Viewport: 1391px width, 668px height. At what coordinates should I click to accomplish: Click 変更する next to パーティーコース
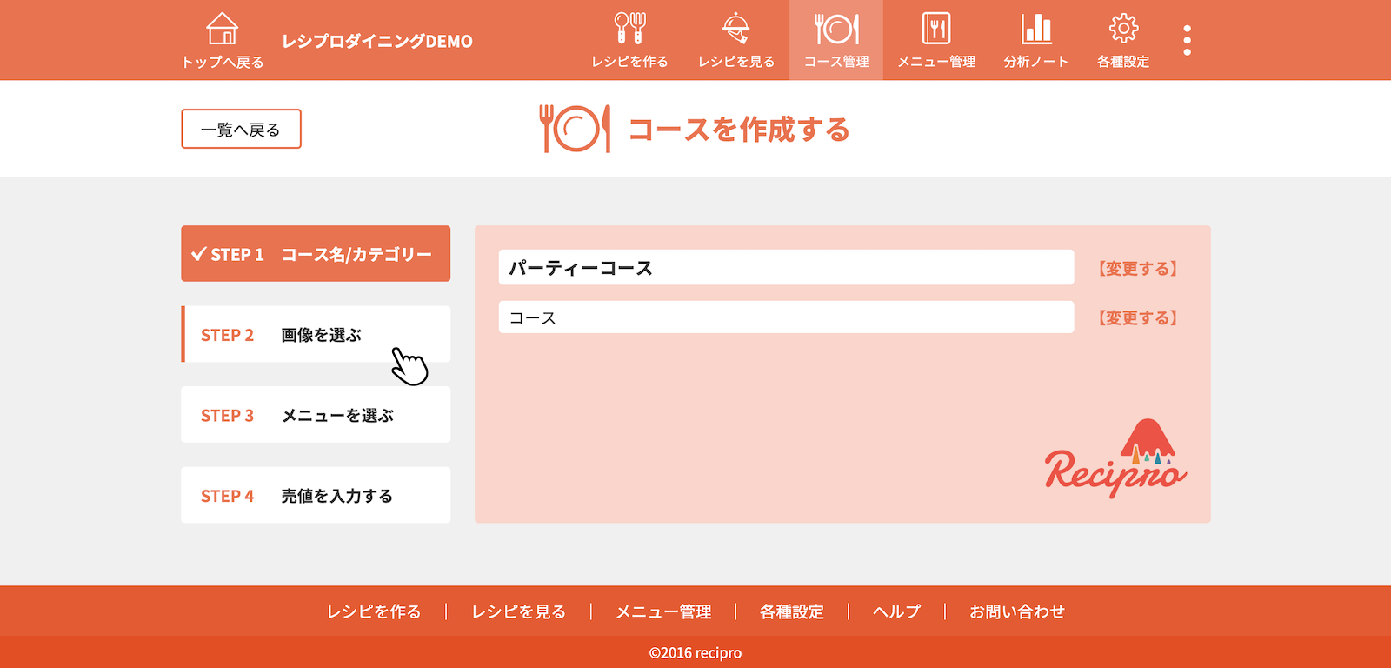(1137, 269)
